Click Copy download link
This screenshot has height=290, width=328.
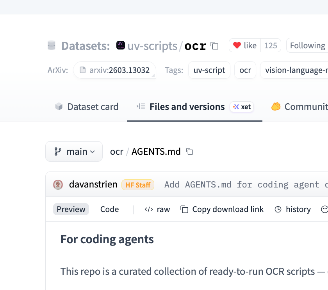(222, 209)
